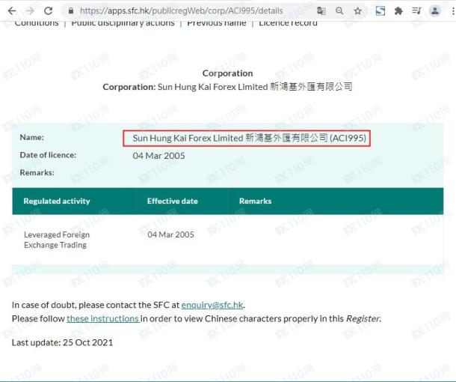Open the media control playlist icon
Viewport: 456px width, 382px height.
[416, 11]
